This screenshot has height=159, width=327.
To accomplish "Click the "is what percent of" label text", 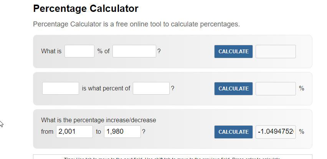I will tap(106, 89).
